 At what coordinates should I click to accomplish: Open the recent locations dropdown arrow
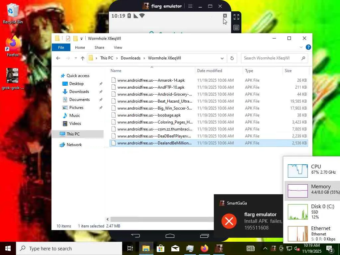point(75,58)
